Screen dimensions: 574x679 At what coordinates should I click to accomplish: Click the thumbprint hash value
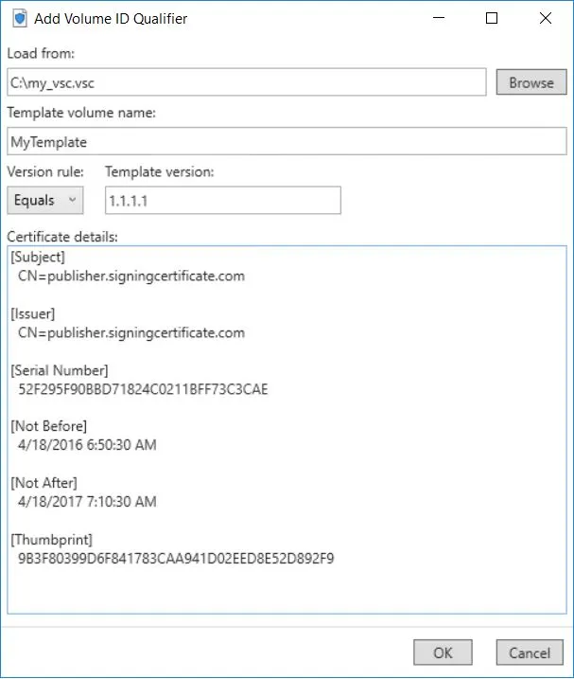pos(176,558)
